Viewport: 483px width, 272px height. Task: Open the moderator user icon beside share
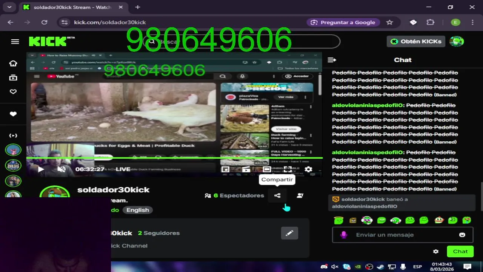tap(300, 195)
